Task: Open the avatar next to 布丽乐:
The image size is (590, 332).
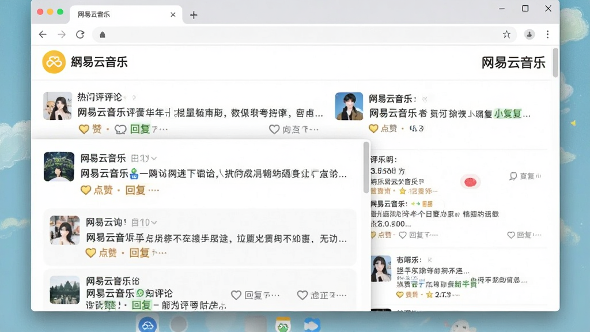Action: [x=381, y=269]
